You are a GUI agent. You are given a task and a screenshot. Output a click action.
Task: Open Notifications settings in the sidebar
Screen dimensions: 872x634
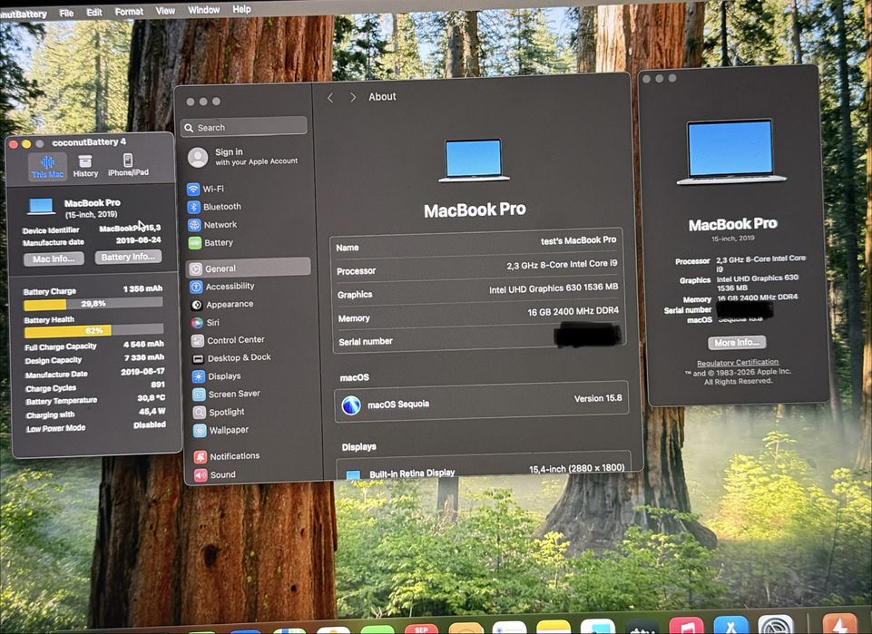pos(227,456)
